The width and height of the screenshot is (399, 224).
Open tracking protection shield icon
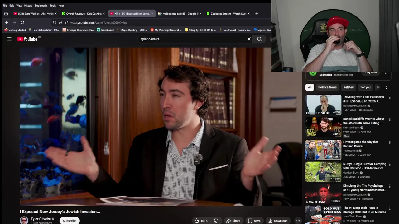tap(55, 22)
